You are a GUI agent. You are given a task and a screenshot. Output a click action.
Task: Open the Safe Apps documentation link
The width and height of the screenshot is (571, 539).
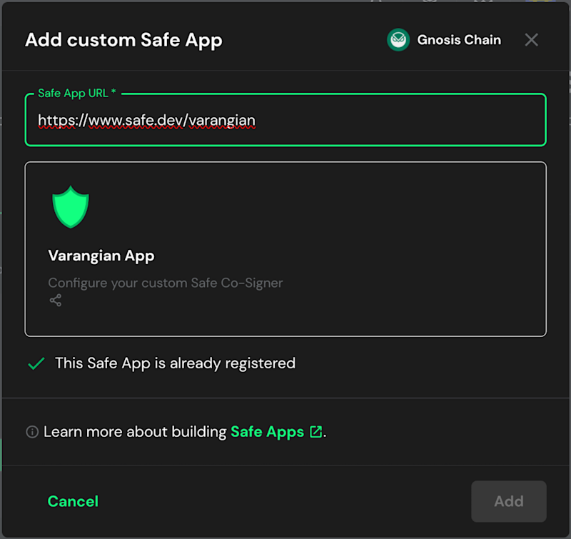click(x=267, y=432)
